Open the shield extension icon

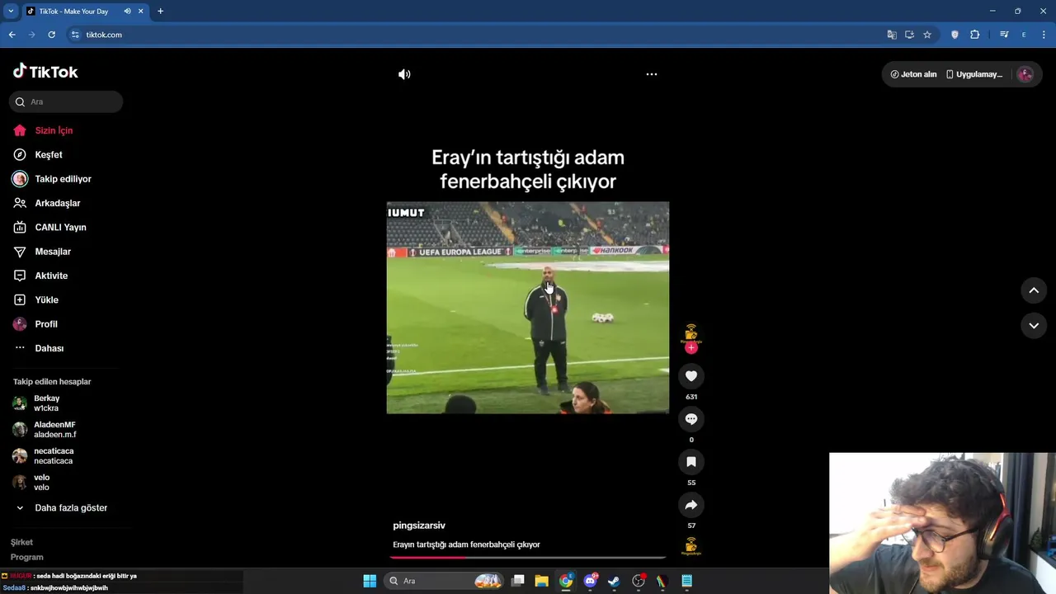click(955, 35)
